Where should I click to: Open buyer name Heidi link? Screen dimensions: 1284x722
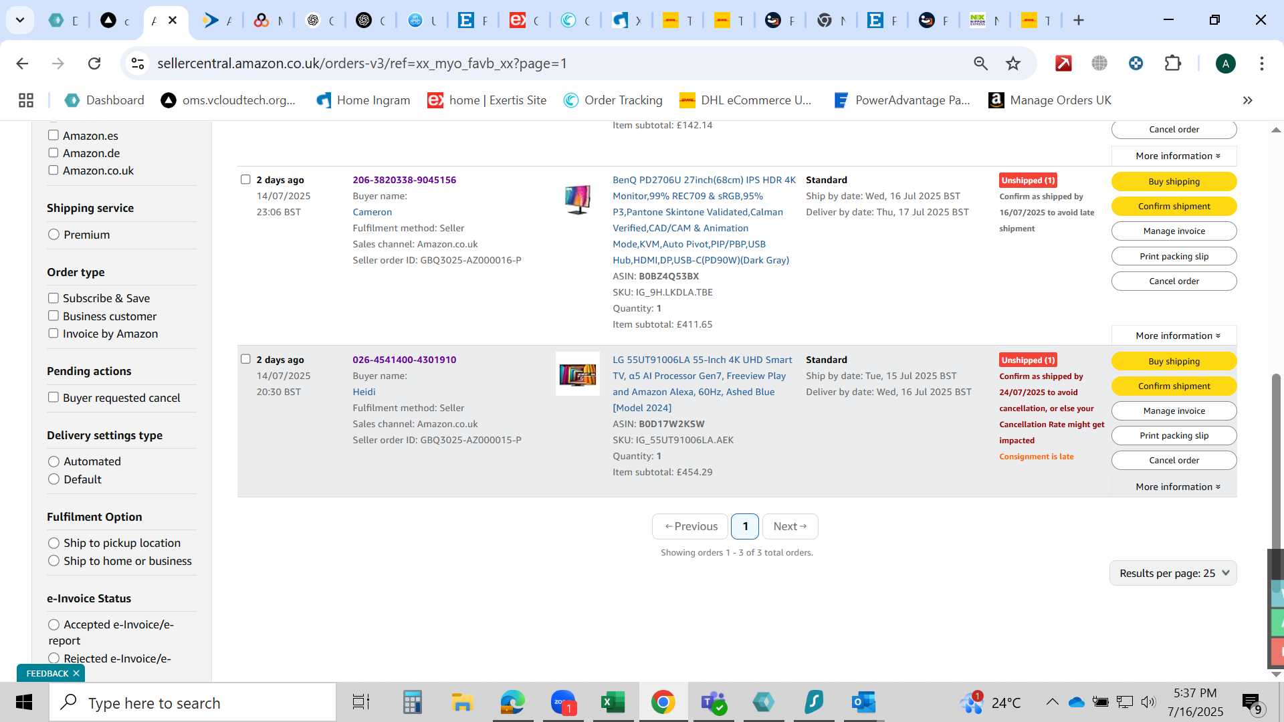point(364,392)
